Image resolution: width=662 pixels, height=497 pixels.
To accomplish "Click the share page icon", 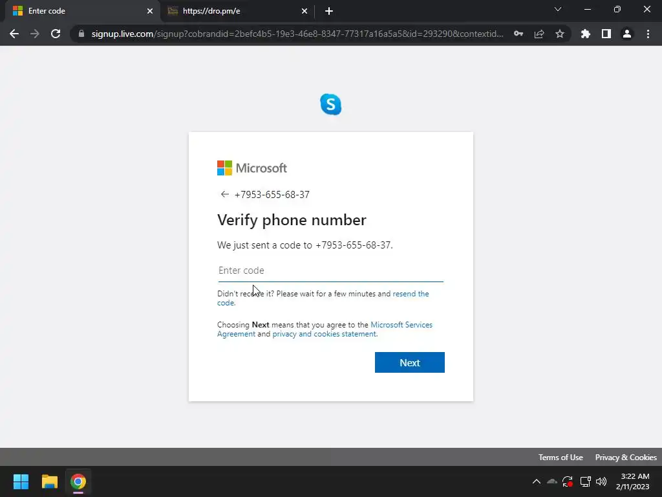I will point(539,34).
